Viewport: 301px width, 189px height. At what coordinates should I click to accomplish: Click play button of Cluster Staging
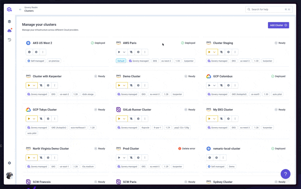(x=209, y=52)
